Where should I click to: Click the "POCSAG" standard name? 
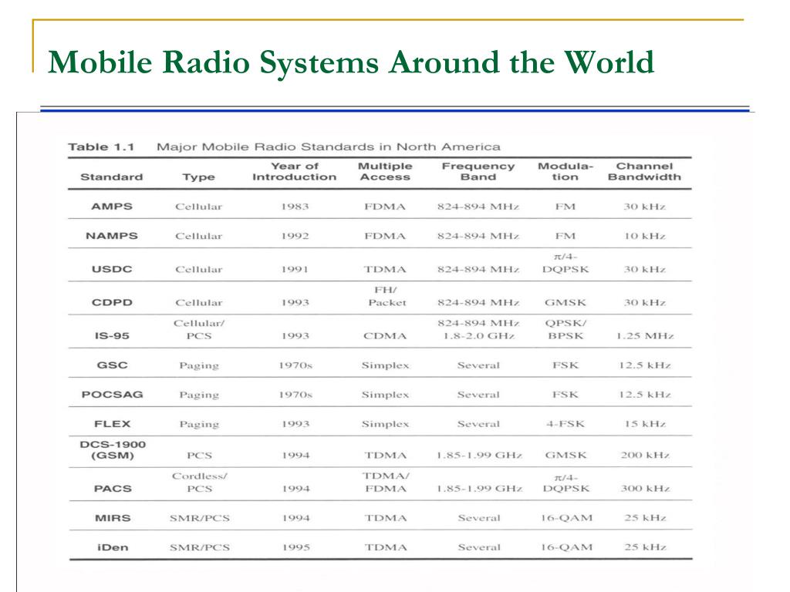coord(113,395)
